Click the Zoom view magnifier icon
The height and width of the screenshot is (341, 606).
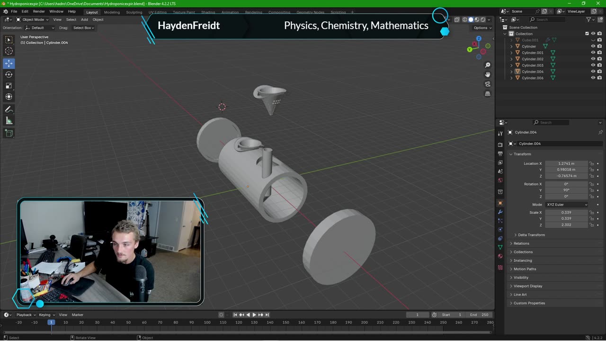click(x=488, y=65)
